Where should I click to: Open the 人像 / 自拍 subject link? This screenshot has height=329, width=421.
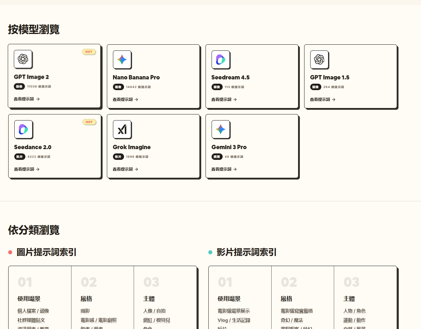coord(154,311)
